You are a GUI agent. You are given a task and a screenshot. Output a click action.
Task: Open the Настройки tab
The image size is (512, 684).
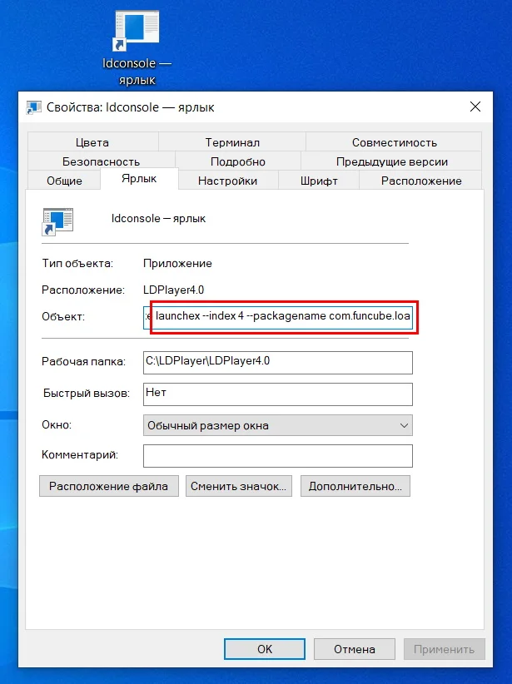pyautogui.click(x=227, y=181)
